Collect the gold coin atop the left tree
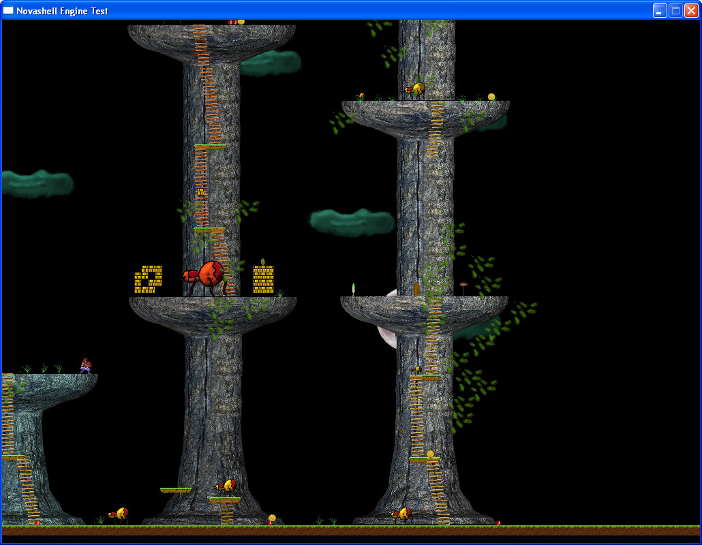 241,22
